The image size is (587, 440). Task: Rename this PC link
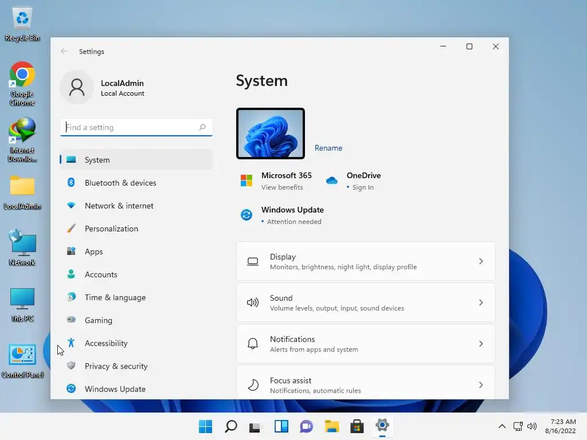tap(328, 148)
